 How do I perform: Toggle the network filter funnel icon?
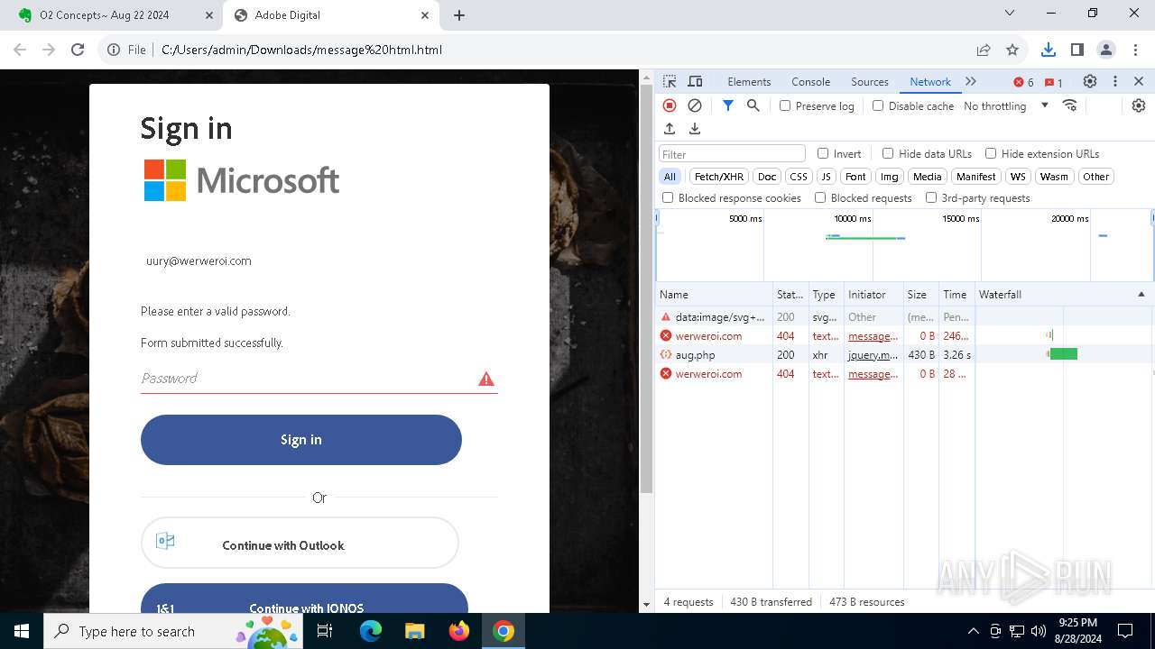(728, 105)
